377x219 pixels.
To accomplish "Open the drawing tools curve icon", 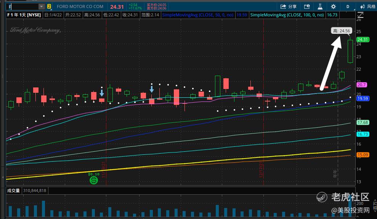I will click(360, 15).
